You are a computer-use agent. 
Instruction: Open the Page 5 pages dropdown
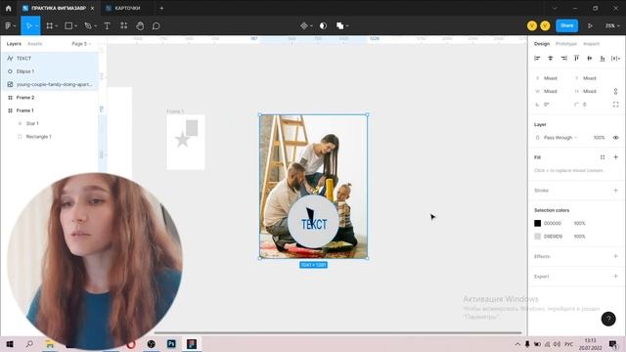tap(81, 44)
